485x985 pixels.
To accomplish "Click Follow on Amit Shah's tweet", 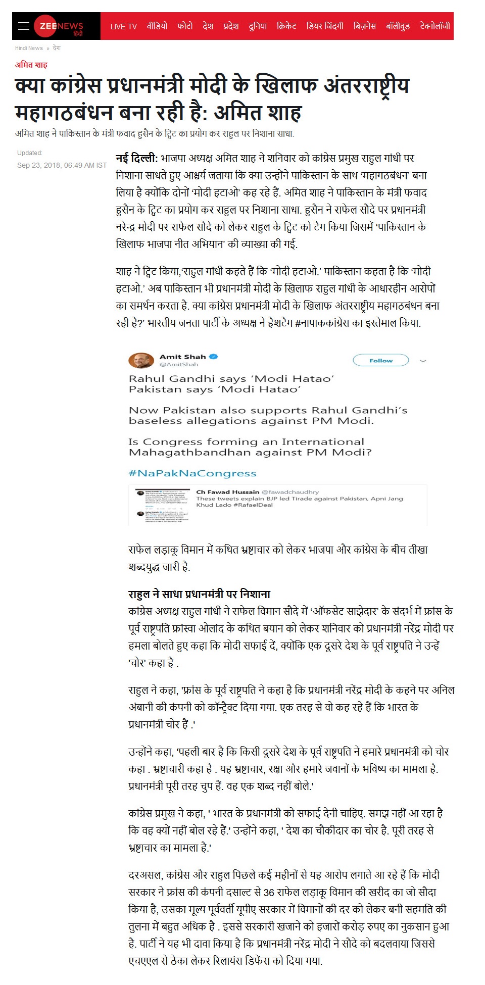I will pyautogui.click(x=380, y=360).
